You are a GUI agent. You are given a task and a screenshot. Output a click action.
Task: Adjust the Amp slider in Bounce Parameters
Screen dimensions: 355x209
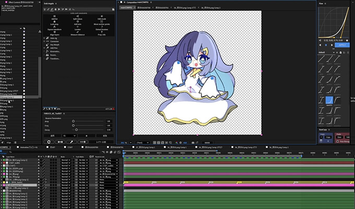74,121
